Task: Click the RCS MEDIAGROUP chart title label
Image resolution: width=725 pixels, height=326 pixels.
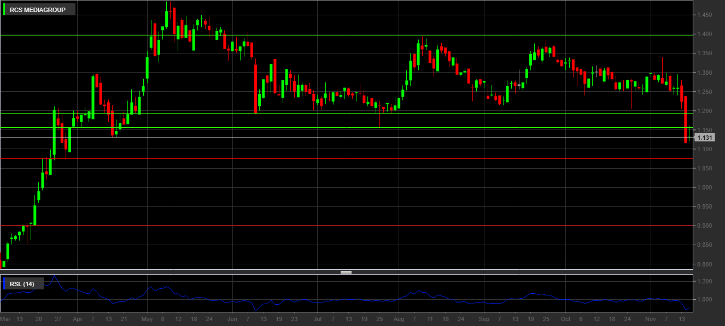Action: click(37, 9)
